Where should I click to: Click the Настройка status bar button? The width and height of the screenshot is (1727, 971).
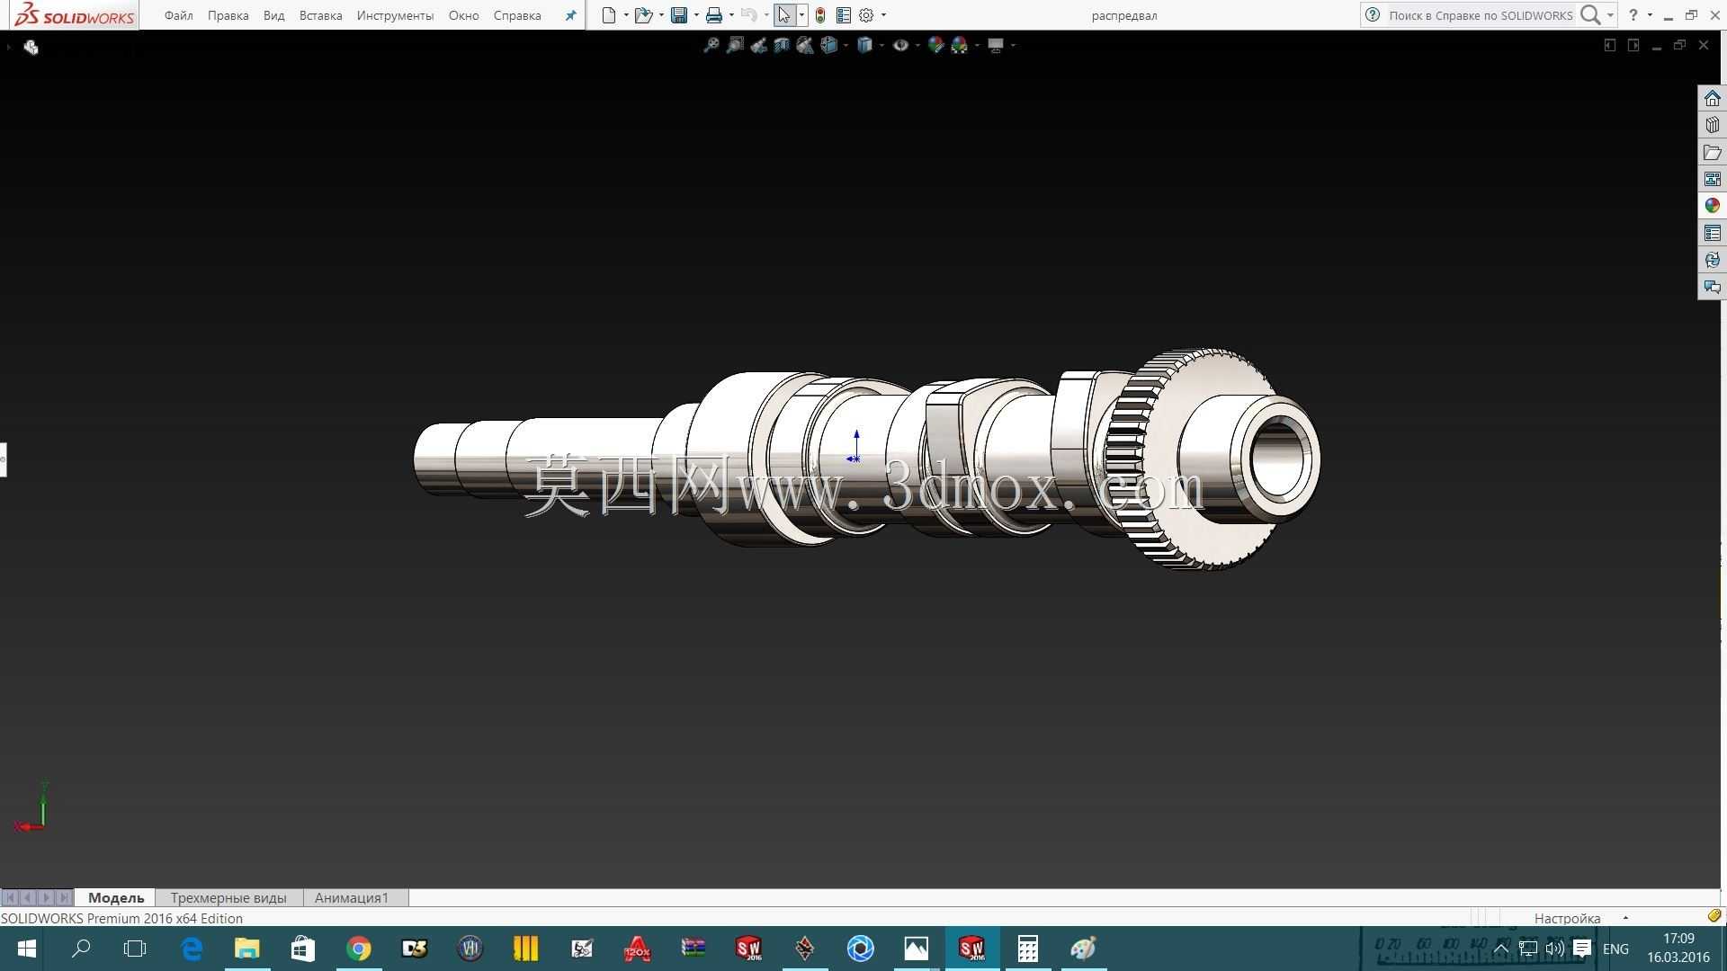[1568, 918]
